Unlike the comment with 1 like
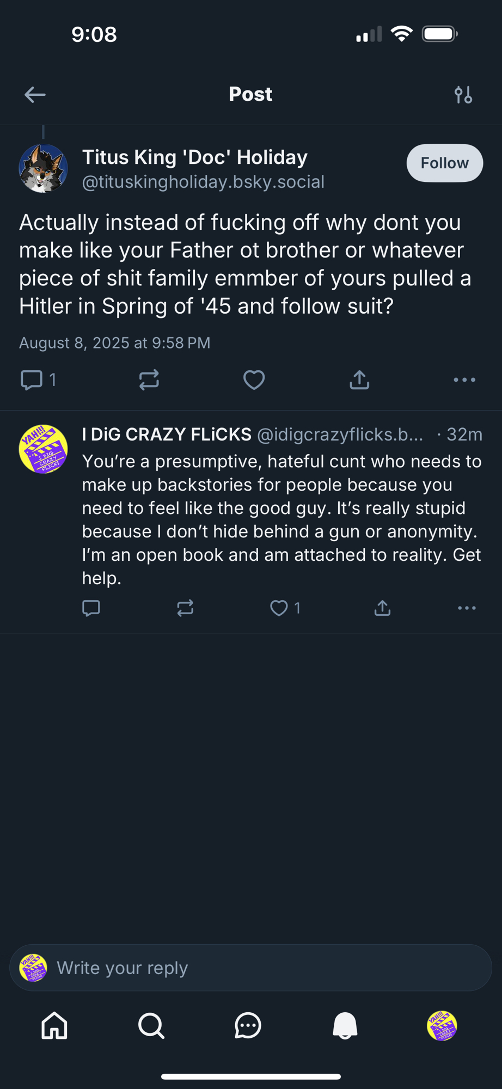Viewport: 502px width, 1089px height. (279, 608)
